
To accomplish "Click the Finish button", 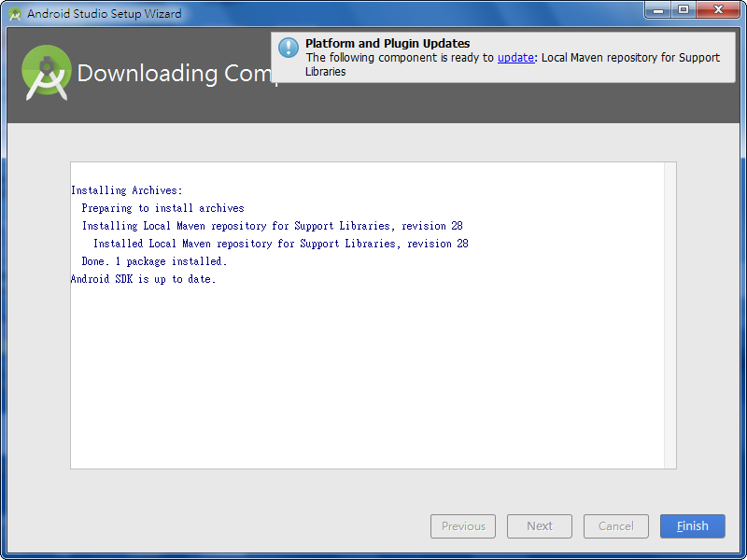I will pyautogui.click(x=692, y=526).
